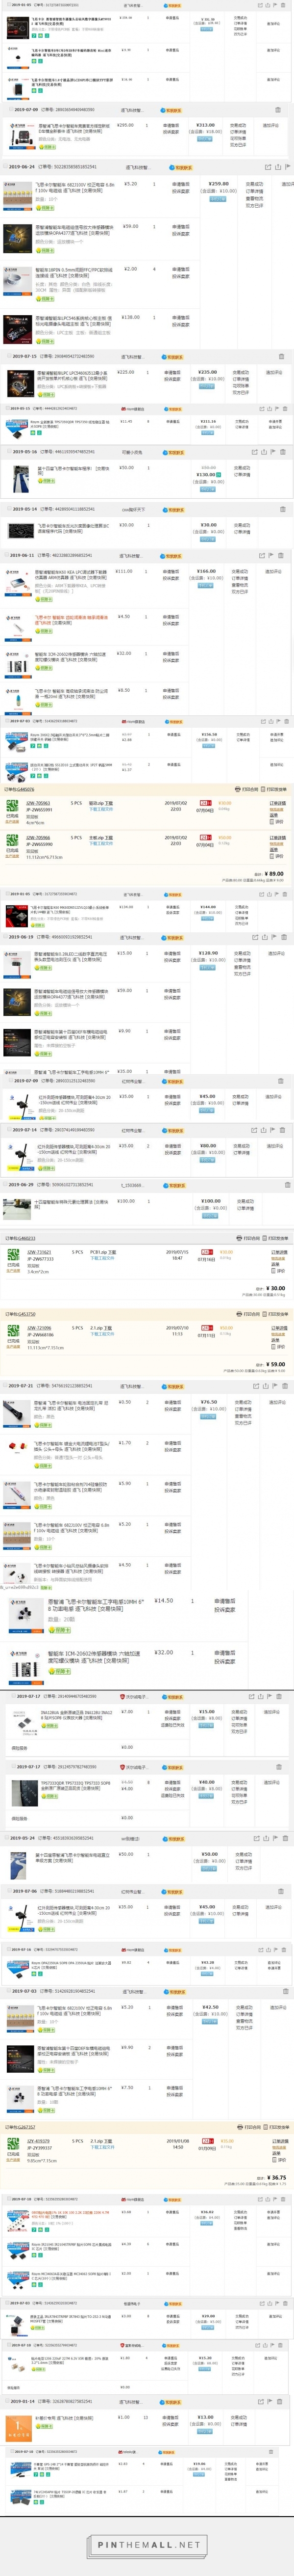Click 和我联系 on the 2019-05-24 order
Image resolution: width=294 pixels, height=2576 pixels.
(x=174, y=1838)
